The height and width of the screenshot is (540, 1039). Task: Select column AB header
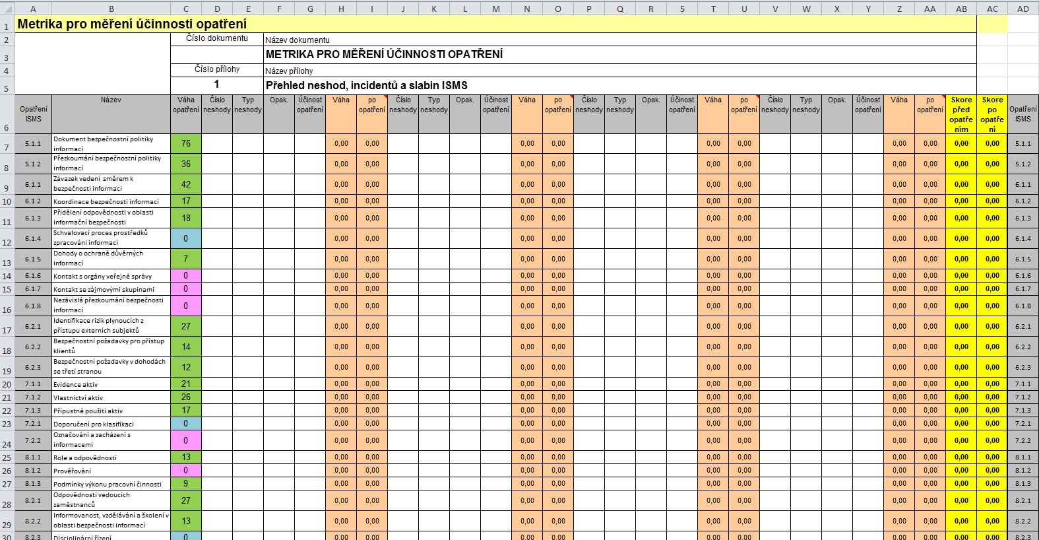point(961,9)
